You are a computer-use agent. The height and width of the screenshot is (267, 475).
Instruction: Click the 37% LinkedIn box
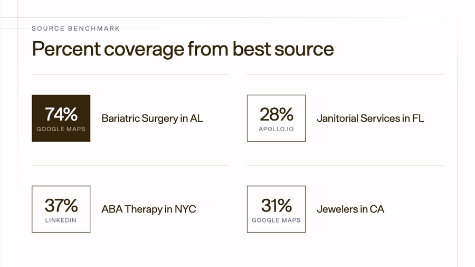pos(61,209)
